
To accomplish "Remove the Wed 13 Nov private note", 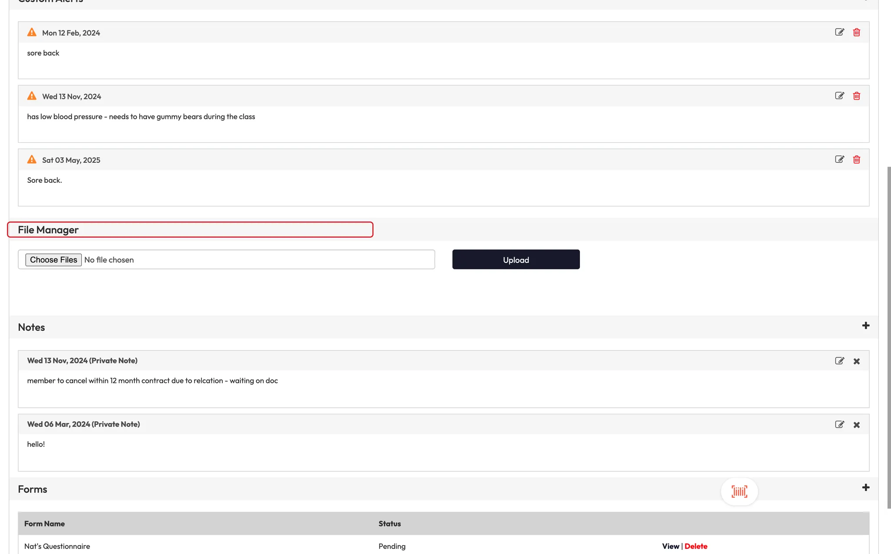I will 856,361.
